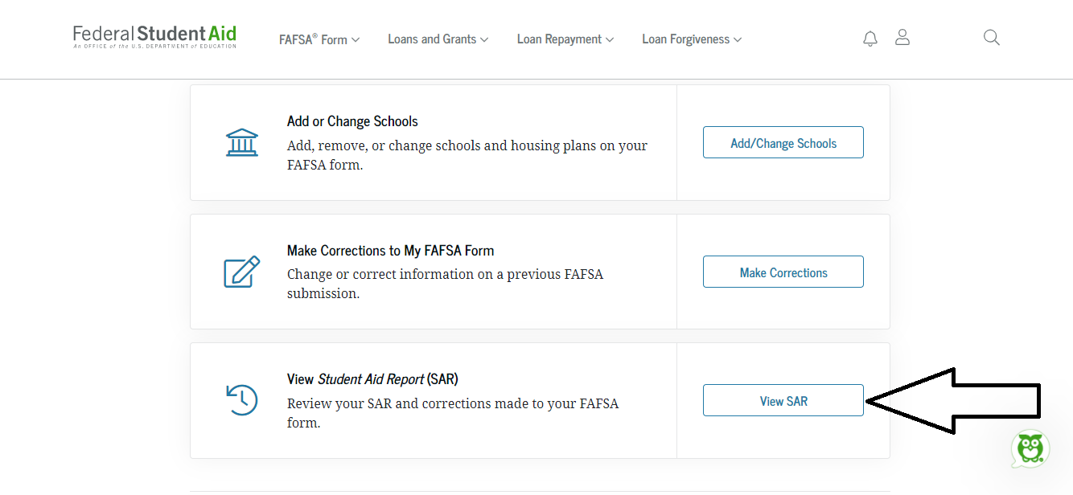
Task: Click the FAFSA Form chevron arrow
Action: coord(356,40)
